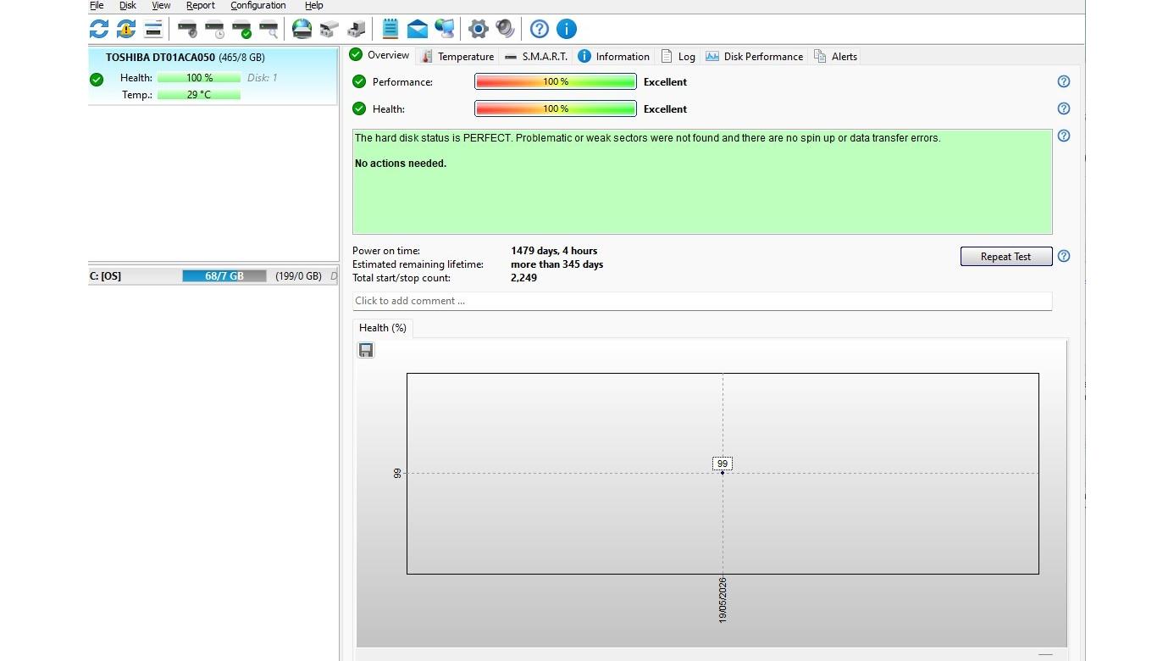The height and width of the screenshot is (661, 1174).
Task: Open the disk test with clock icon
Action: point(215,29)
